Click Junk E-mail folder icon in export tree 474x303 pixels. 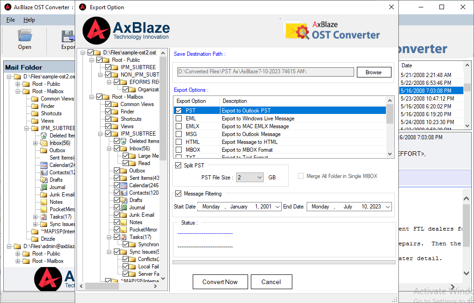tap(124, 215)
